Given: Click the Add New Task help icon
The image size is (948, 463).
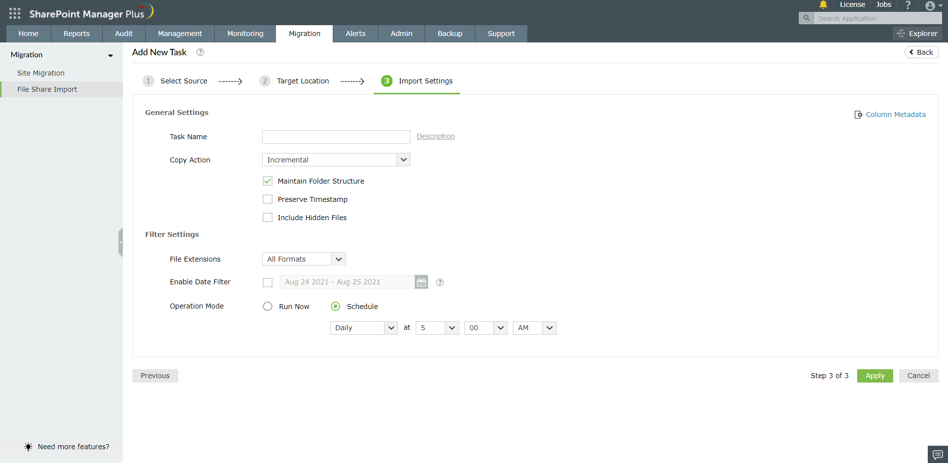Looking at the screenshot, I should pyautogui.click(x=200, y=52).
